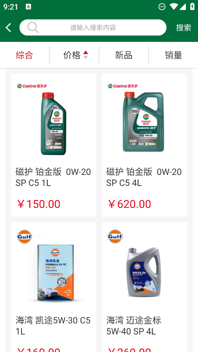Tap the magnifying glass search icon
Viewport: 198px width, 352px height.
33,28
